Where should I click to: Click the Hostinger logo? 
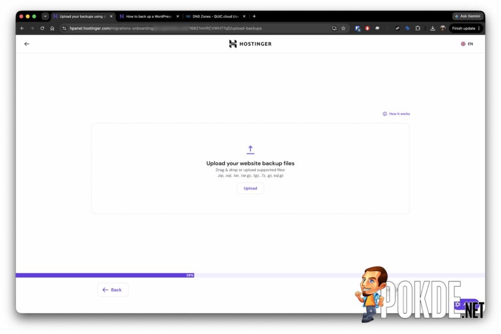[x=250, y=44]
